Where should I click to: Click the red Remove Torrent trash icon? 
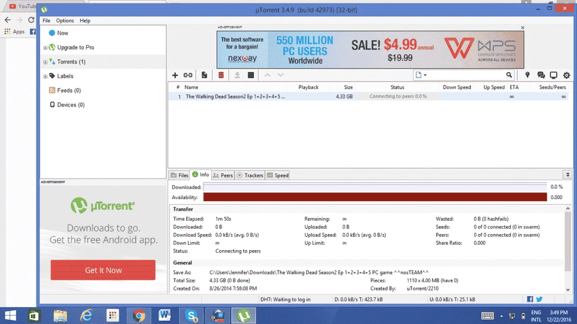click(x=221, y=75)
